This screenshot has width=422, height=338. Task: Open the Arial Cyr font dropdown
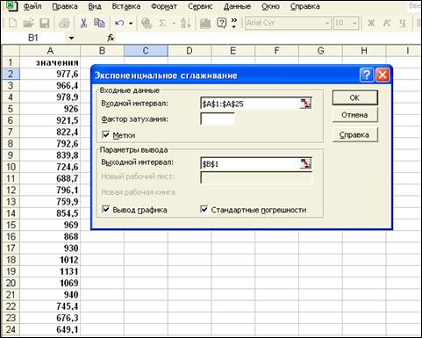point(327,23)
